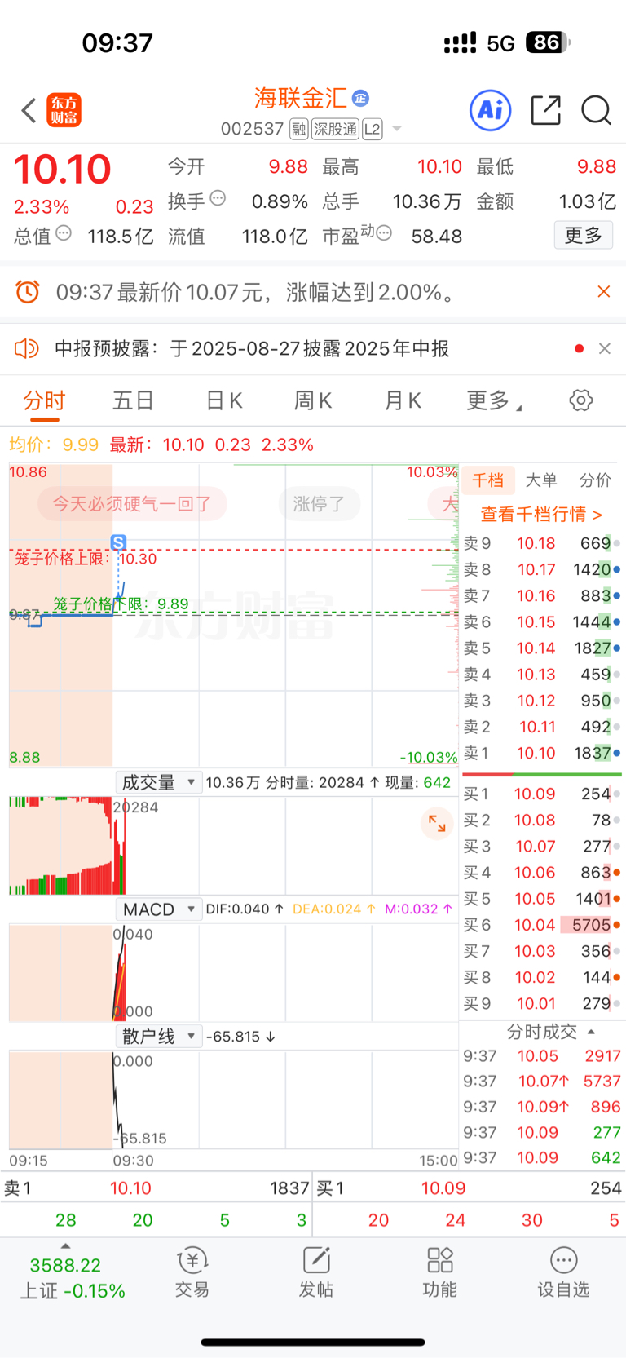This screenshot has width=626, height=1358.
Task: Tap the share export icon
Action: 545,110
